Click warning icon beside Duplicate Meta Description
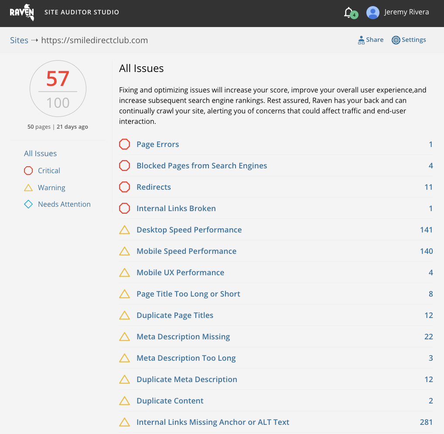444x434 pixels. point(125,379)
